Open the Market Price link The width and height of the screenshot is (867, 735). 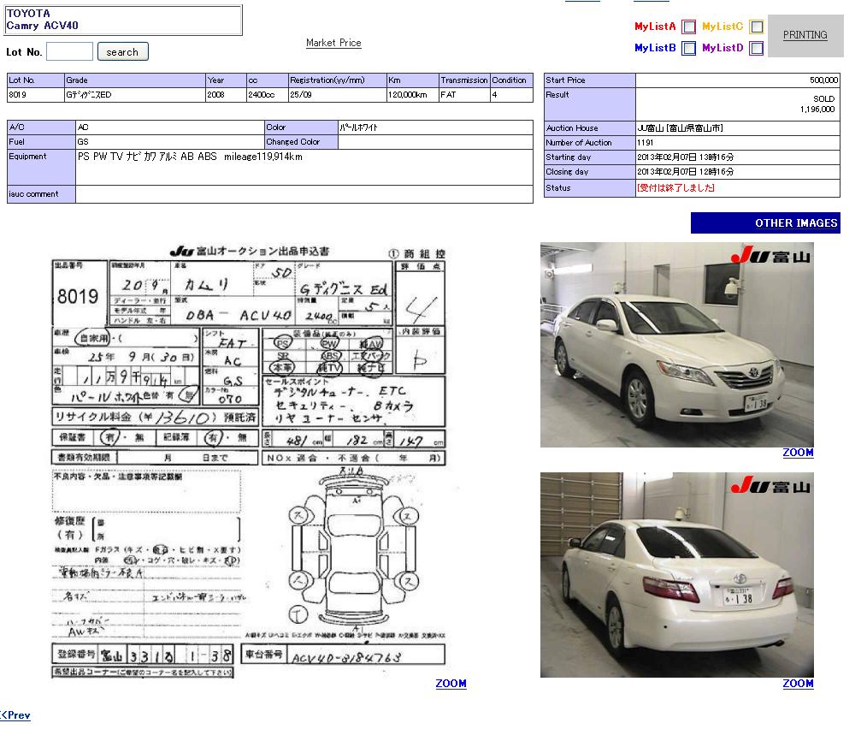coord(333,43)
